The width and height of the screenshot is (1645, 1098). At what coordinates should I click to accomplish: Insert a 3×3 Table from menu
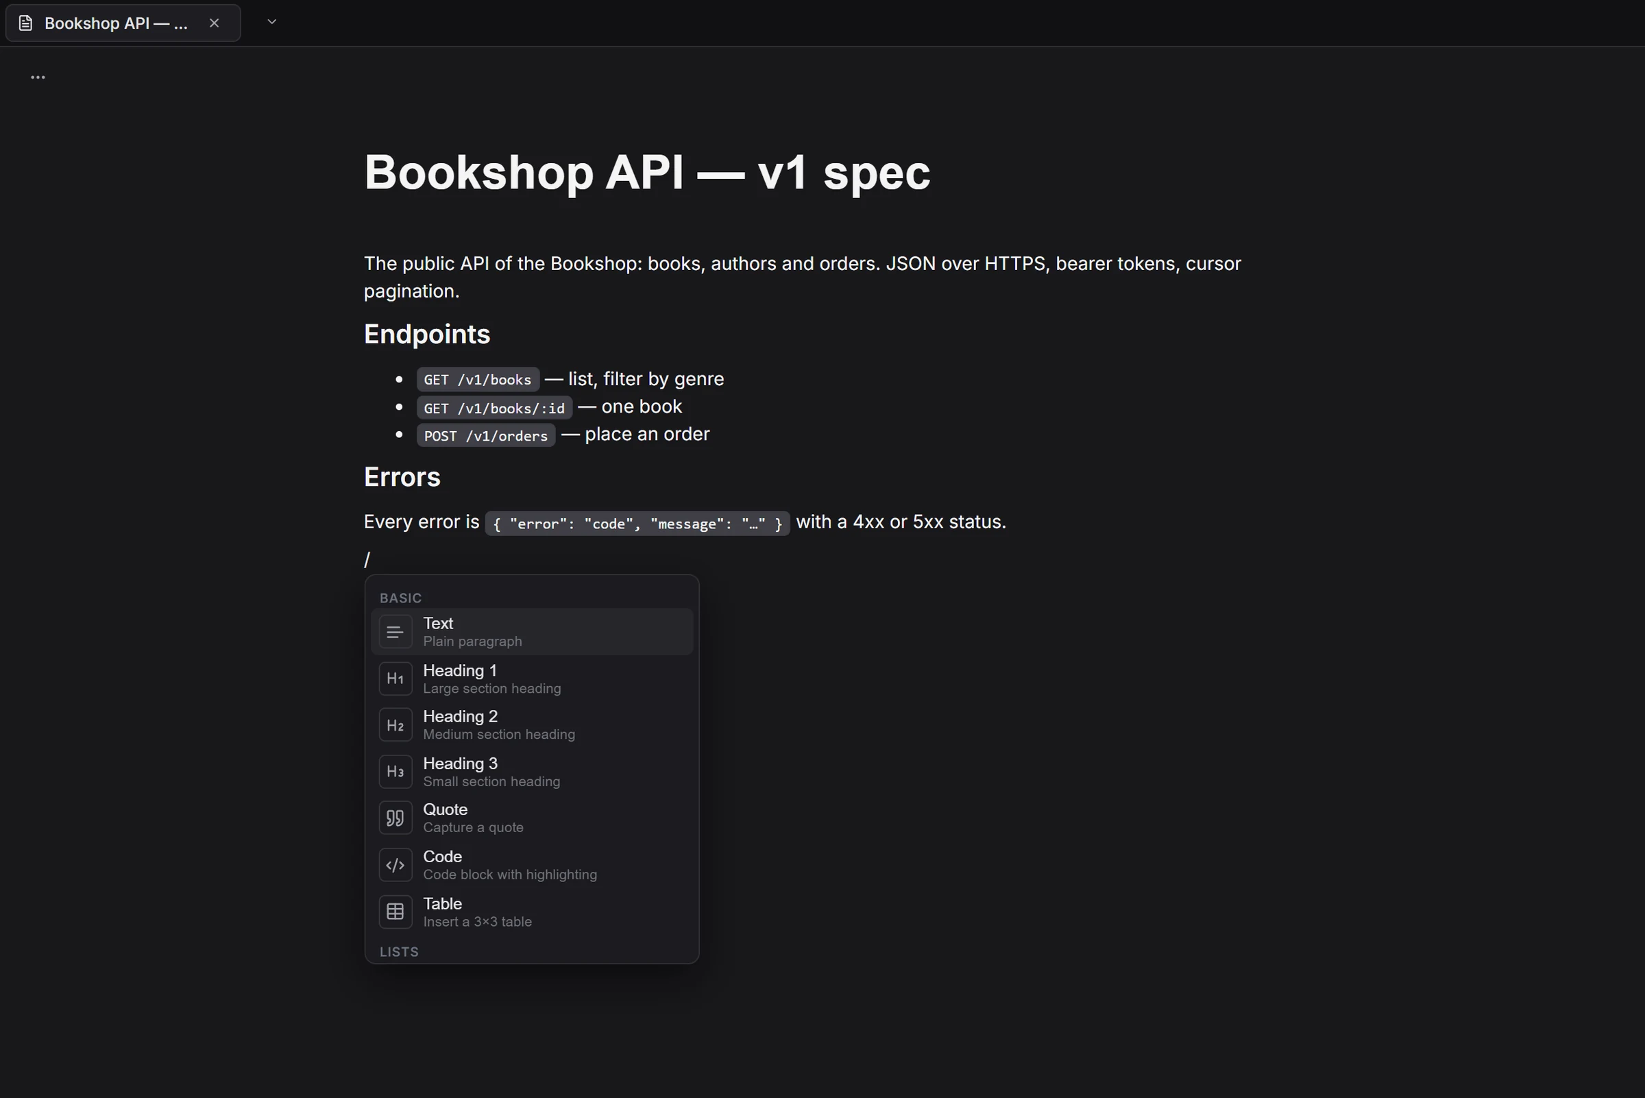coord(531,912)
